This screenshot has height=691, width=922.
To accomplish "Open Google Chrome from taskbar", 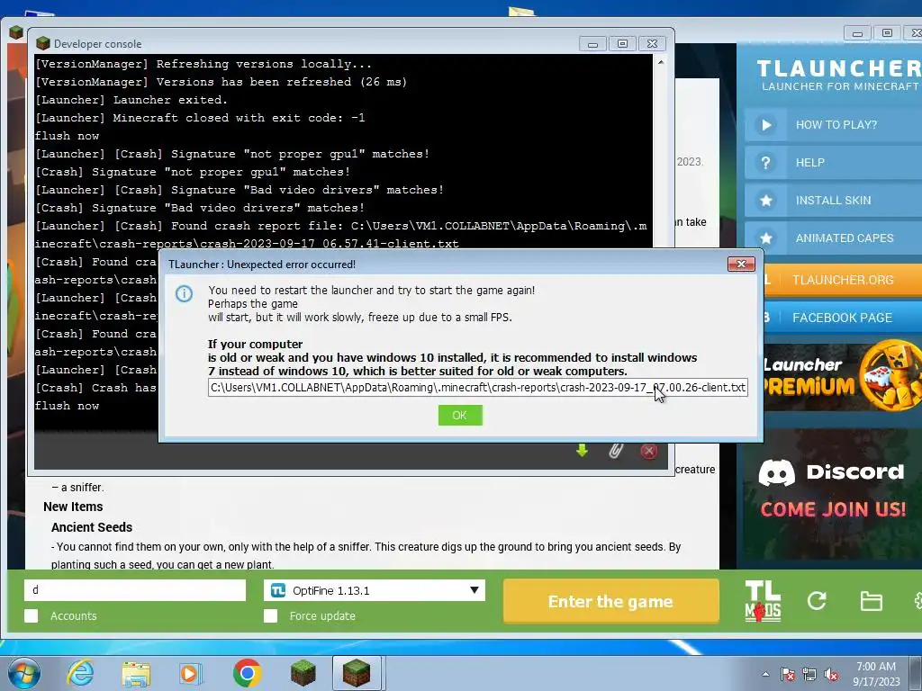I will [247, 673].
